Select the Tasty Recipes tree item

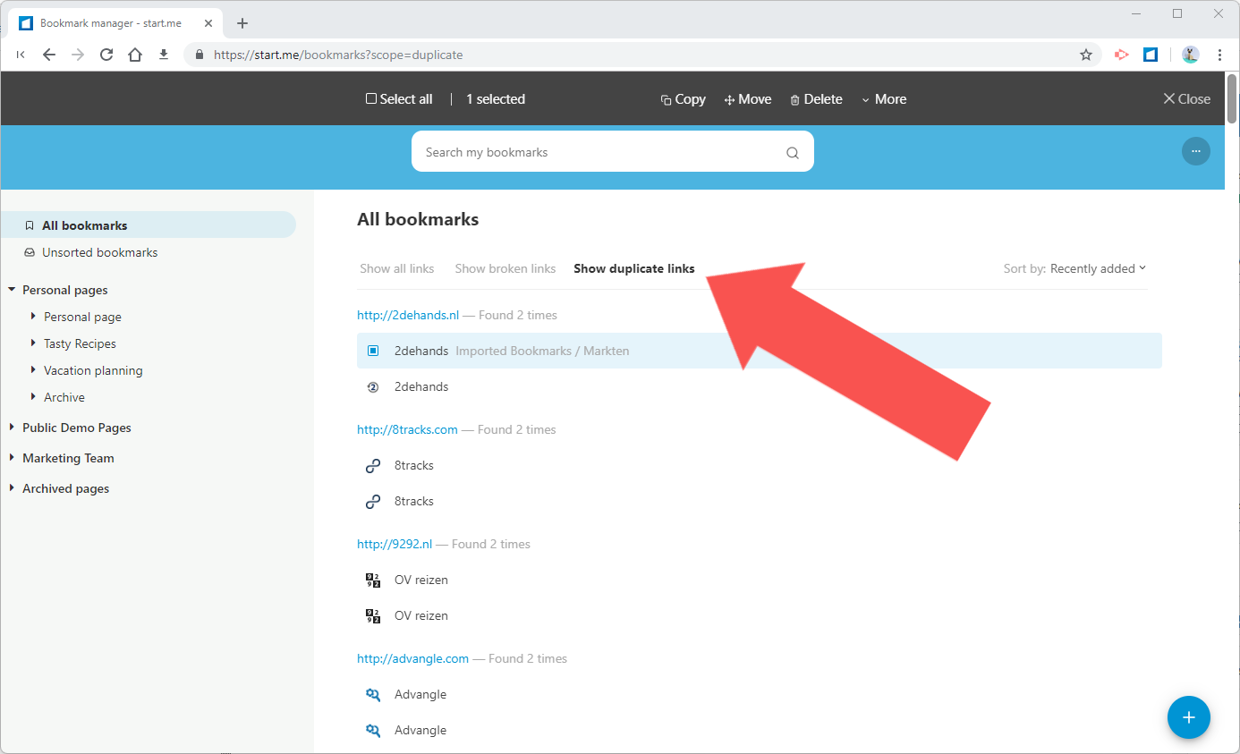tap(80, 343)
